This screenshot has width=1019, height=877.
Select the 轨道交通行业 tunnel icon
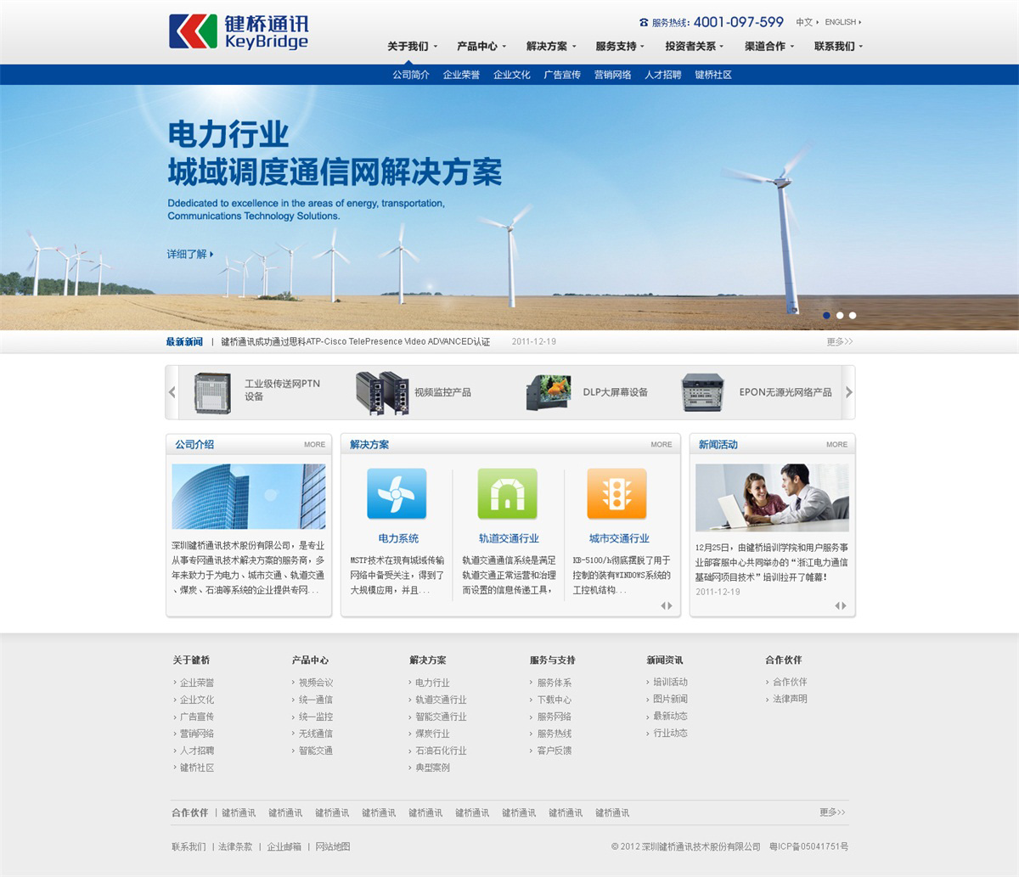506,494
